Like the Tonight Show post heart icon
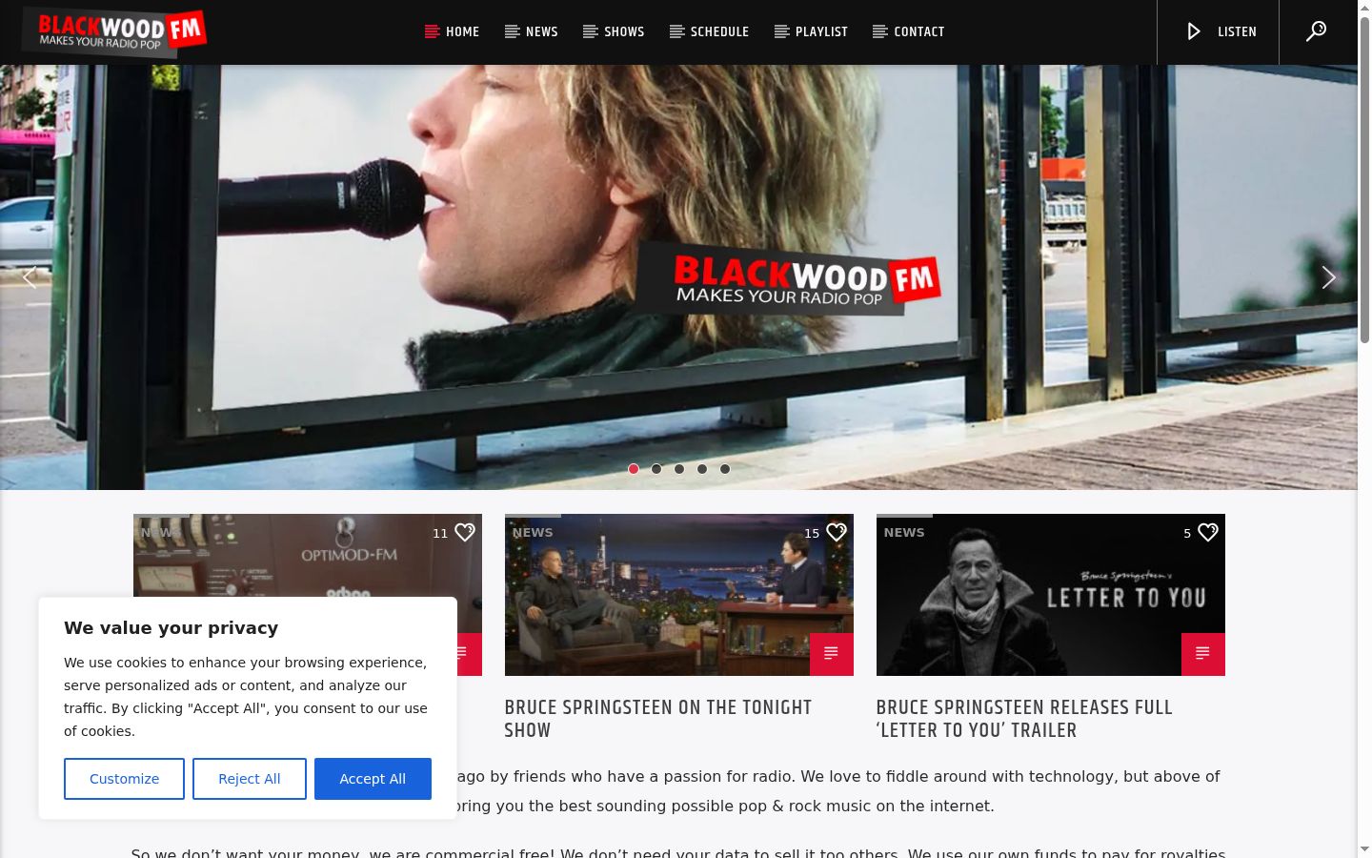1372x858 pixels. pos(836,532)
